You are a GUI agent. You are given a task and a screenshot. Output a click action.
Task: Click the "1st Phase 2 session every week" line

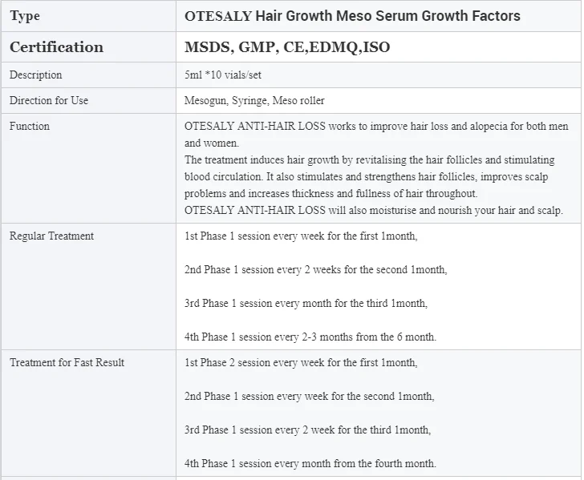click(301, 363)
